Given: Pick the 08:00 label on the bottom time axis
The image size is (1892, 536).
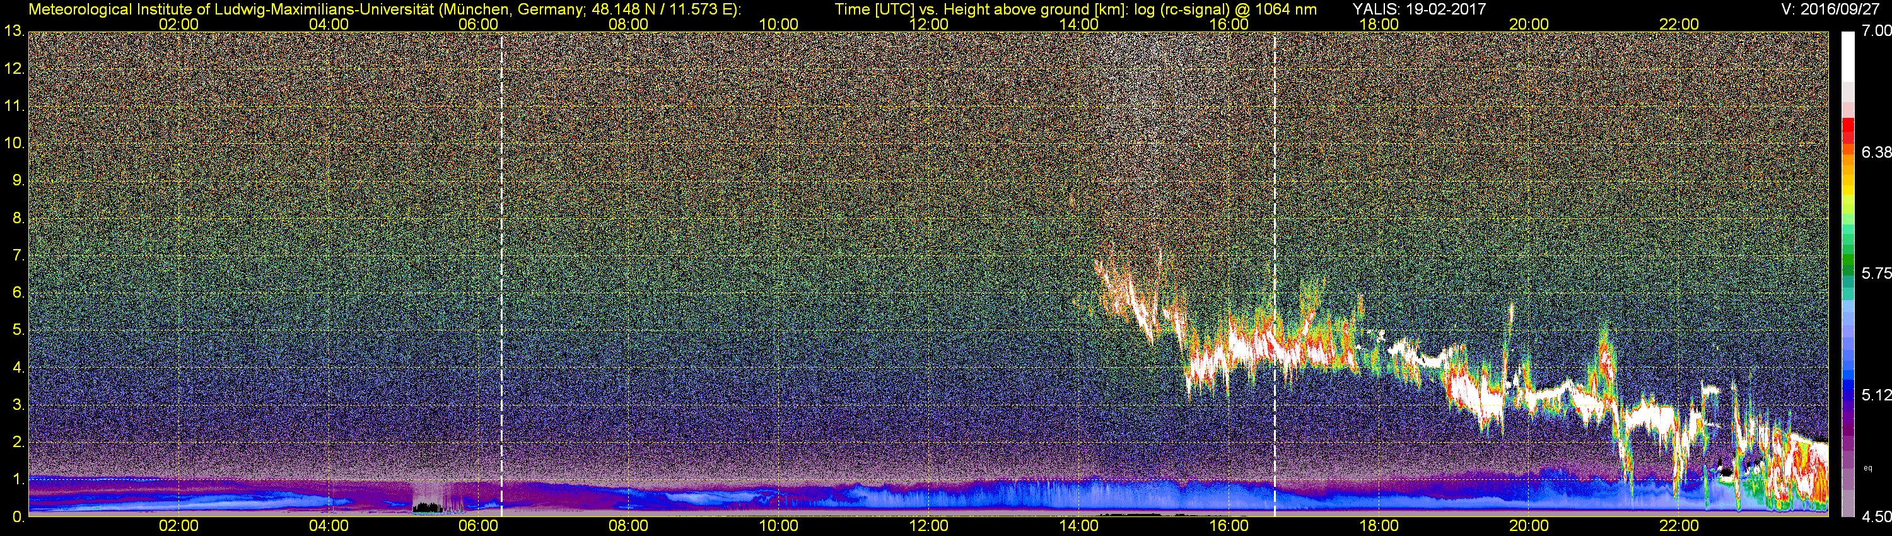Looking at the screenshot, I should coord(629,527).
